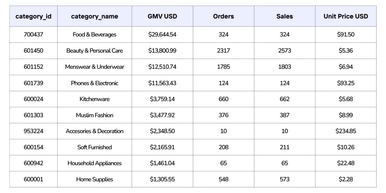Screen dimensions: 386x193
Task: Select the 2573 sales value
Action: [x=285, y=51]
